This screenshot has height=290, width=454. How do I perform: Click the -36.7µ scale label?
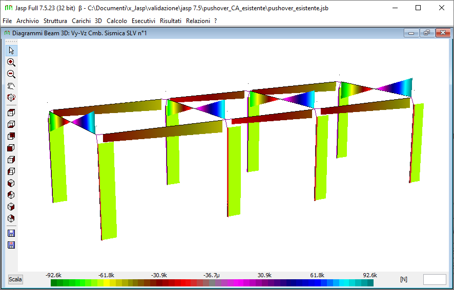point(211,275)
